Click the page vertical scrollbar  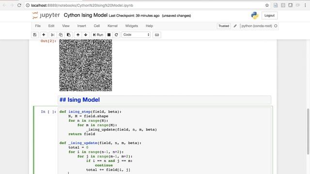coord(308,131)
